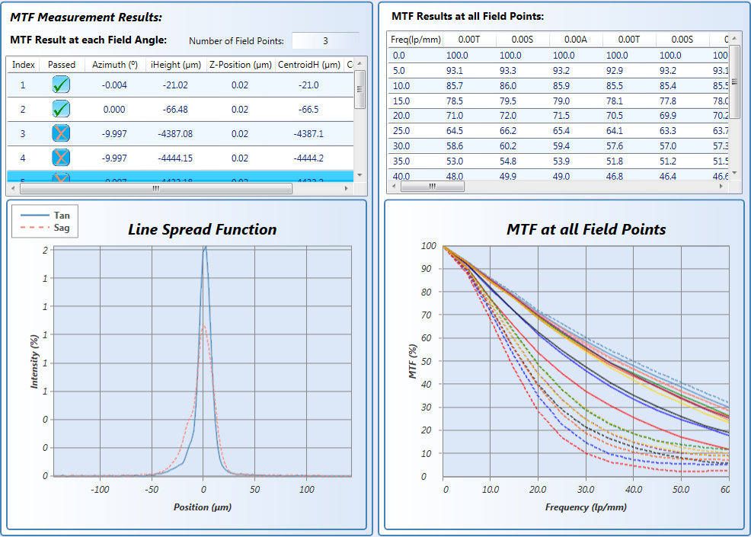
Task: Click the green pass checkmark in row 2
Action: (x=62, y=110)
